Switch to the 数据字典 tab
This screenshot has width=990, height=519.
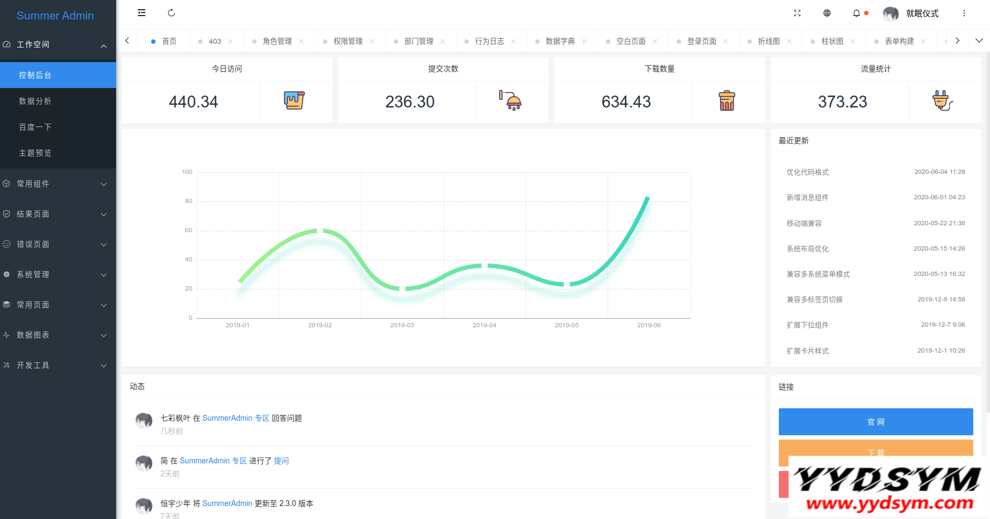[x=560, y=42]
